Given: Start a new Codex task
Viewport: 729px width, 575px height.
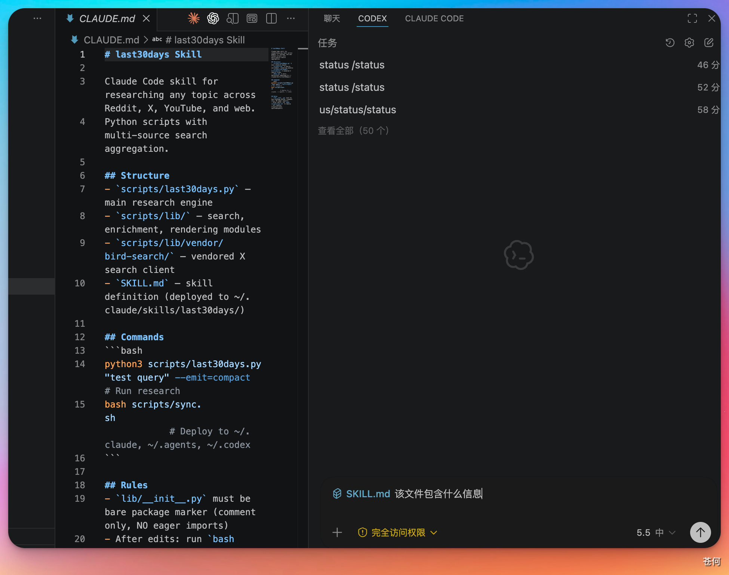Looking at the screenshot, I should point(709,43).
